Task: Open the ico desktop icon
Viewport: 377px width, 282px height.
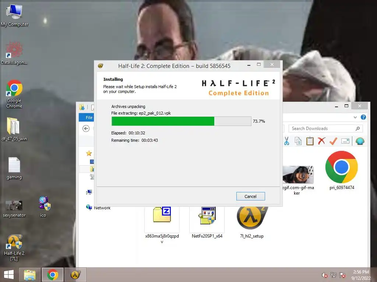Action: pyautogui.click(x=44, y=207)
